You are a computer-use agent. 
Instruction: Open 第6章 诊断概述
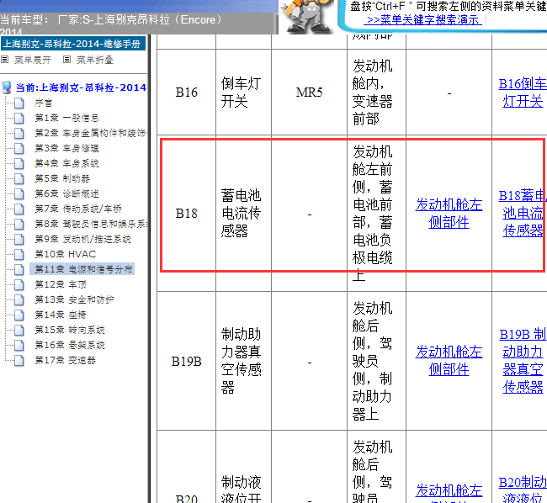[x=66, y=193]
